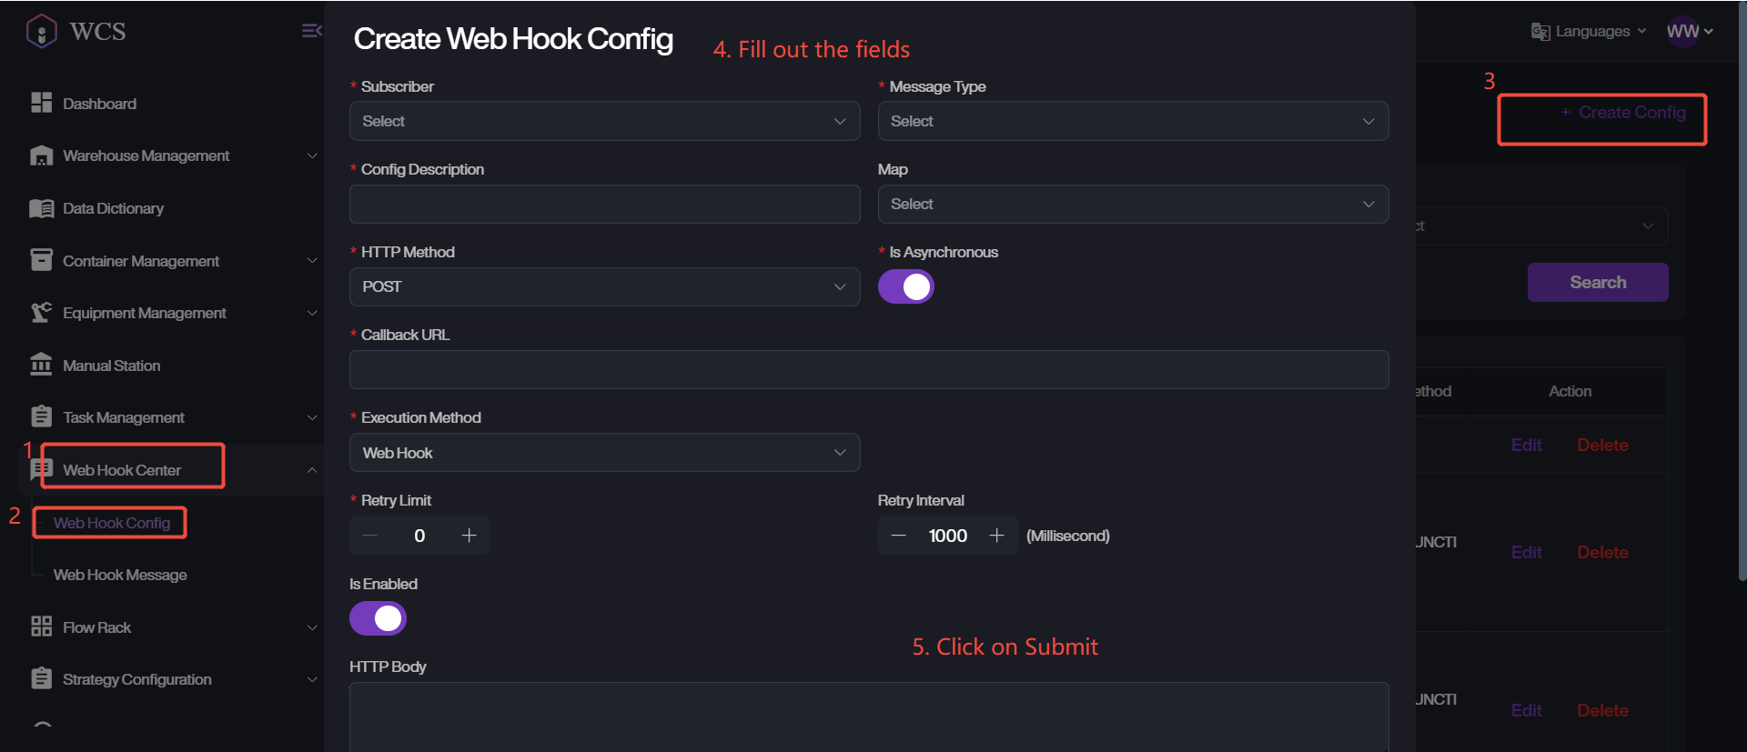This screenshot has width=1747, height=752.
Task: Click the Manual Station icon
Action: coord(41,365)
